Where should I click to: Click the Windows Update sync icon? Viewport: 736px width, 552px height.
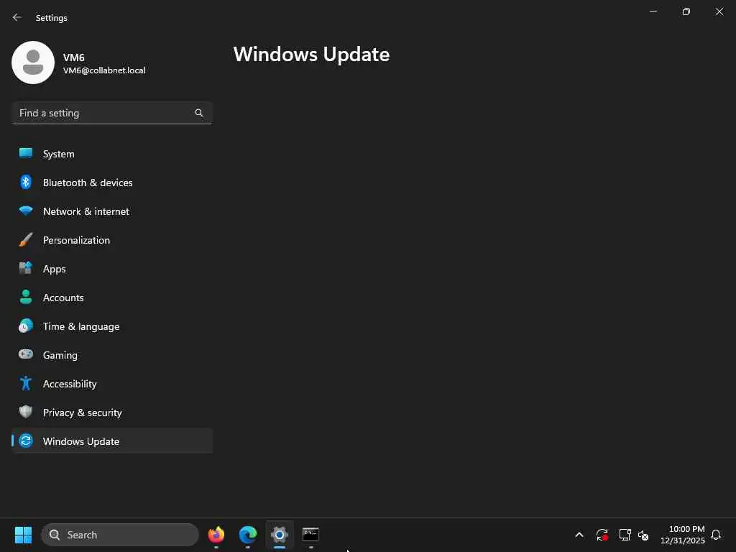pos(26,441)
